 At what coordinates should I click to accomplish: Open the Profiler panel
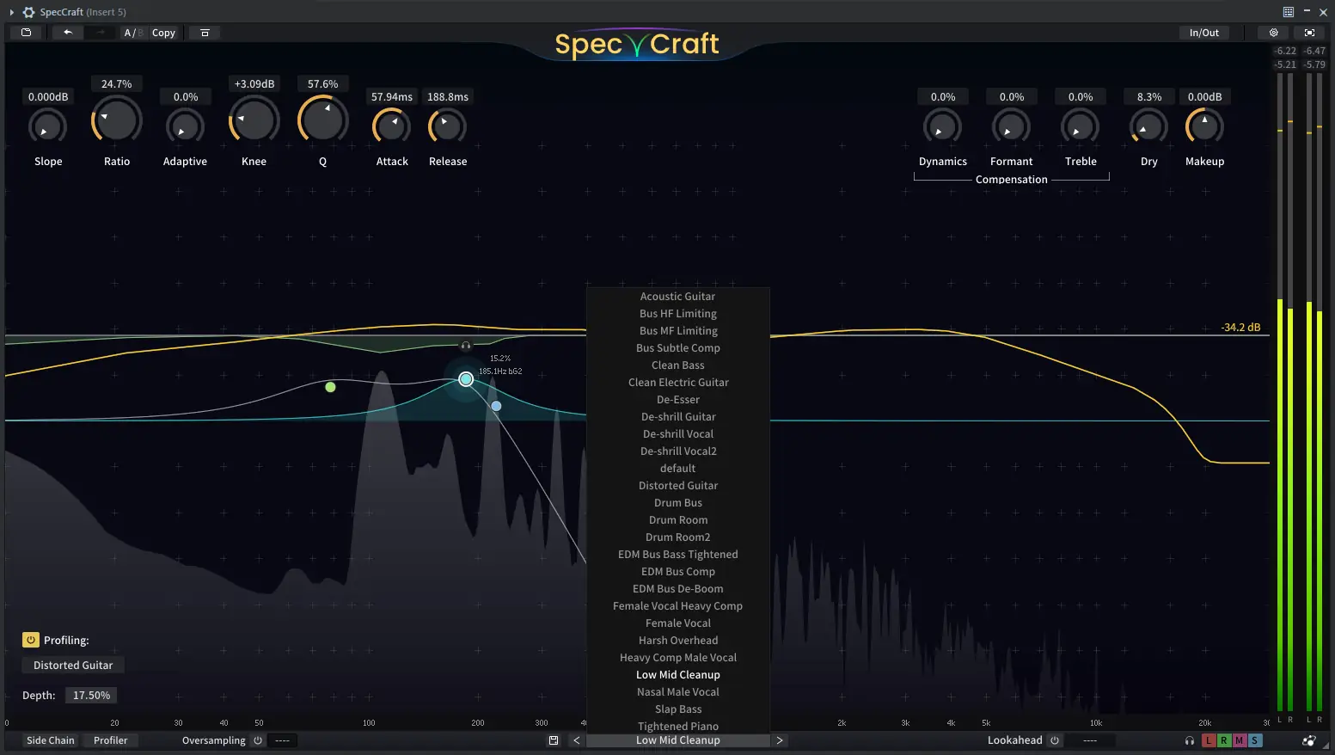(111, 740)
